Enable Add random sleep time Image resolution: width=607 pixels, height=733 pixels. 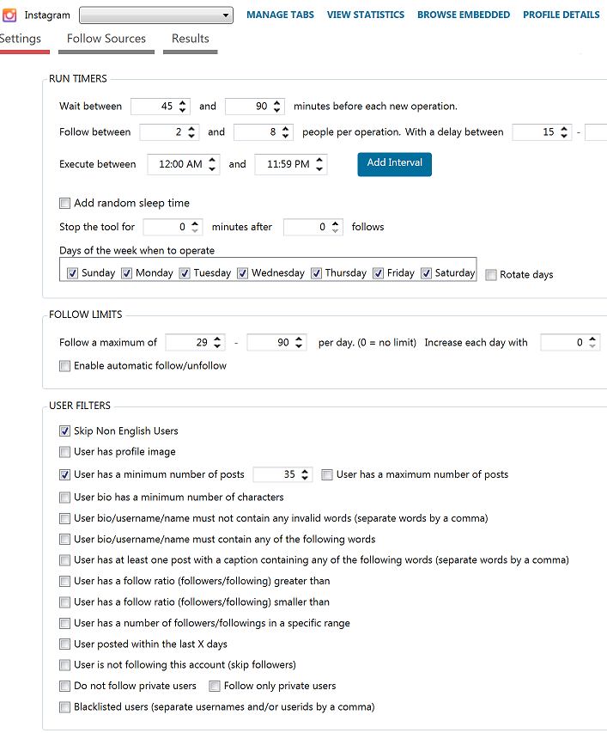click(65, 204)
